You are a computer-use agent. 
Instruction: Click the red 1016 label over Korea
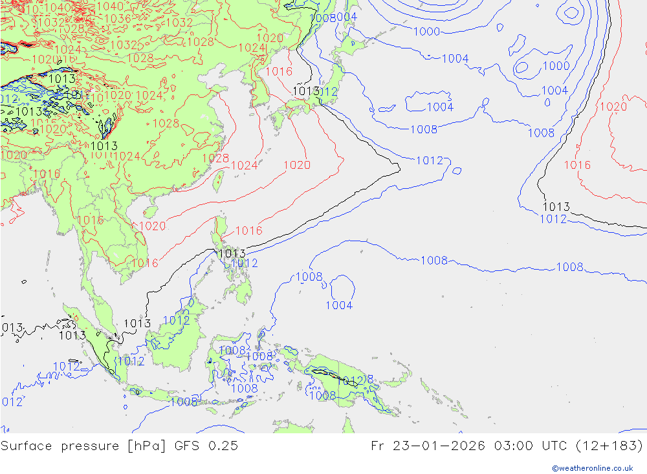279,72
